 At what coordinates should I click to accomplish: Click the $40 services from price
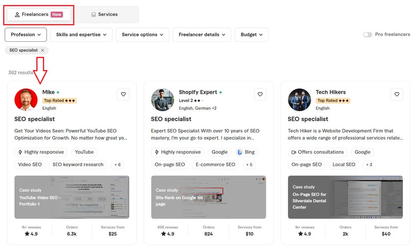[386, 234]
